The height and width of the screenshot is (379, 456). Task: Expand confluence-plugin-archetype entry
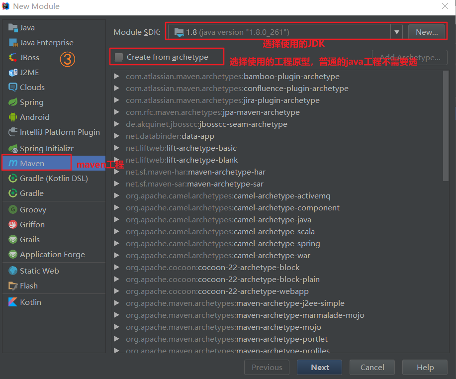117,88
